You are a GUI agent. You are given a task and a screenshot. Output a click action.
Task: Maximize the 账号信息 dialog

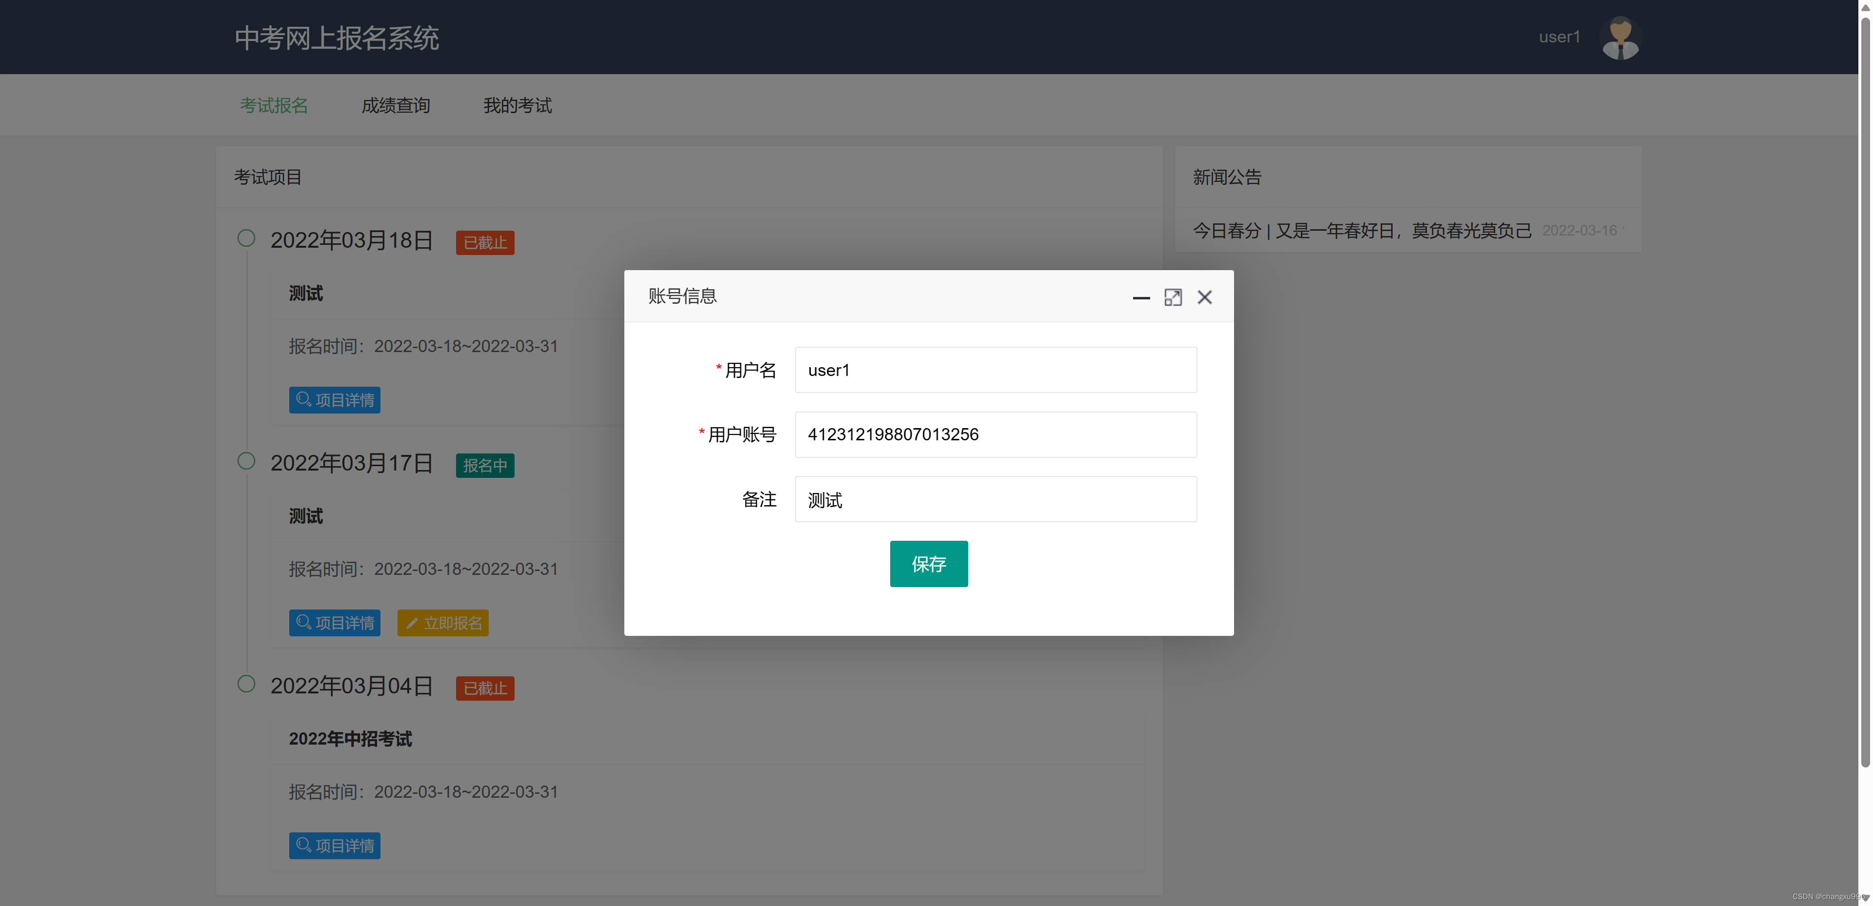pyautogui.click(x=1172, y=297)
